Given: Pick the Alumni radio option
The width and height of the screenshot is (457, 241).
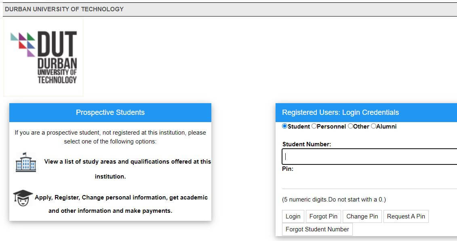Looking at the screenshot, I should (373, 126).
